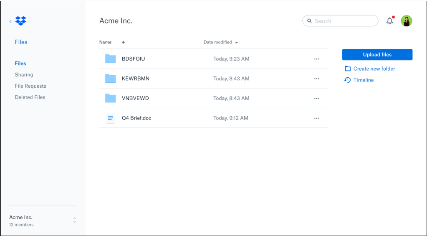Open the notifications bell
Viewport: 427px width, 236px height.
pos(389,21)
